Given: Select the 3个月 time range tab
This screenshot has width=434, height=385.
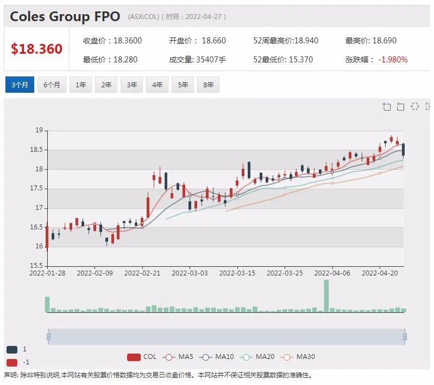Looking at the screenshot, I should pos(20,85).
